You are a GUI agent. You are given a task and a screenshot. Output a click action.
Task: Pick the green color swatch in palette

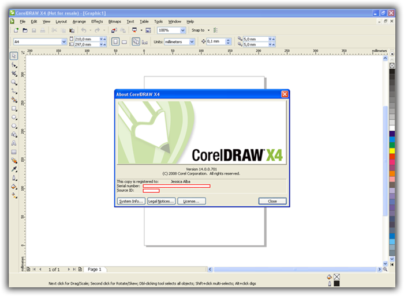point(392,145)
